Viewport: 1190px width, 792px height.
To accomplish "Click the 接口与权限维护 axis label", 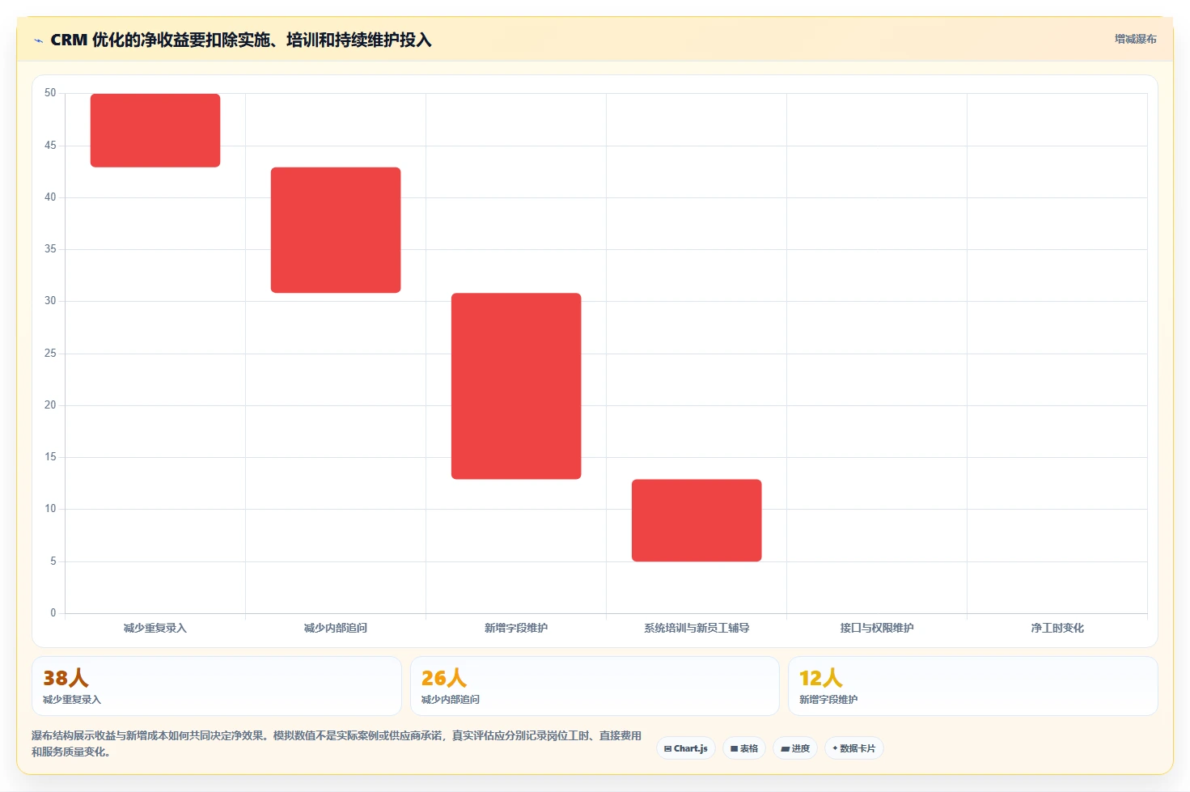I will 877,628.
